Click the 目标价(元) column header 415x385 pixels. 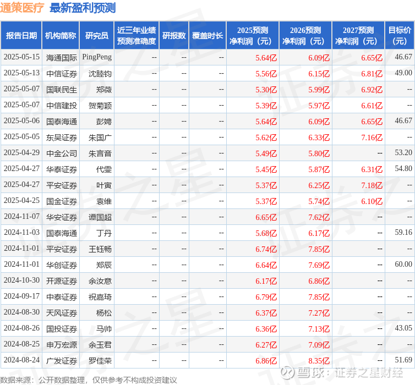(x=400, y=35)
